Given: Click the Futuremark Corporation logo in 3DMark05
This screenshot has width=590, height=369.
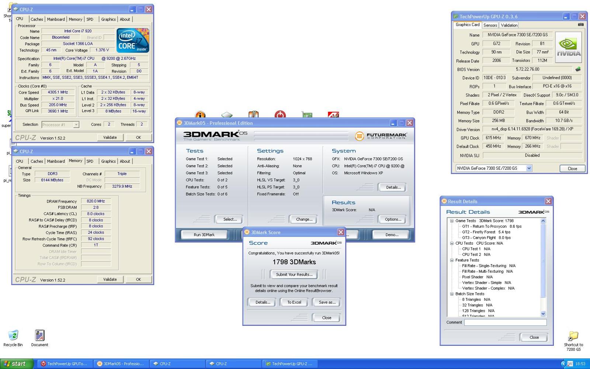Looking at the screenshot, I should click(381, 136).
